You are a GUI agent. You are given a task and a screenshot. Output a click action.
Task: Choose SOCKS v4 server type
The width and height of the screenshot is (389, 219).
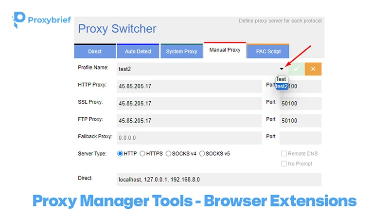click(x=168, y=154)
